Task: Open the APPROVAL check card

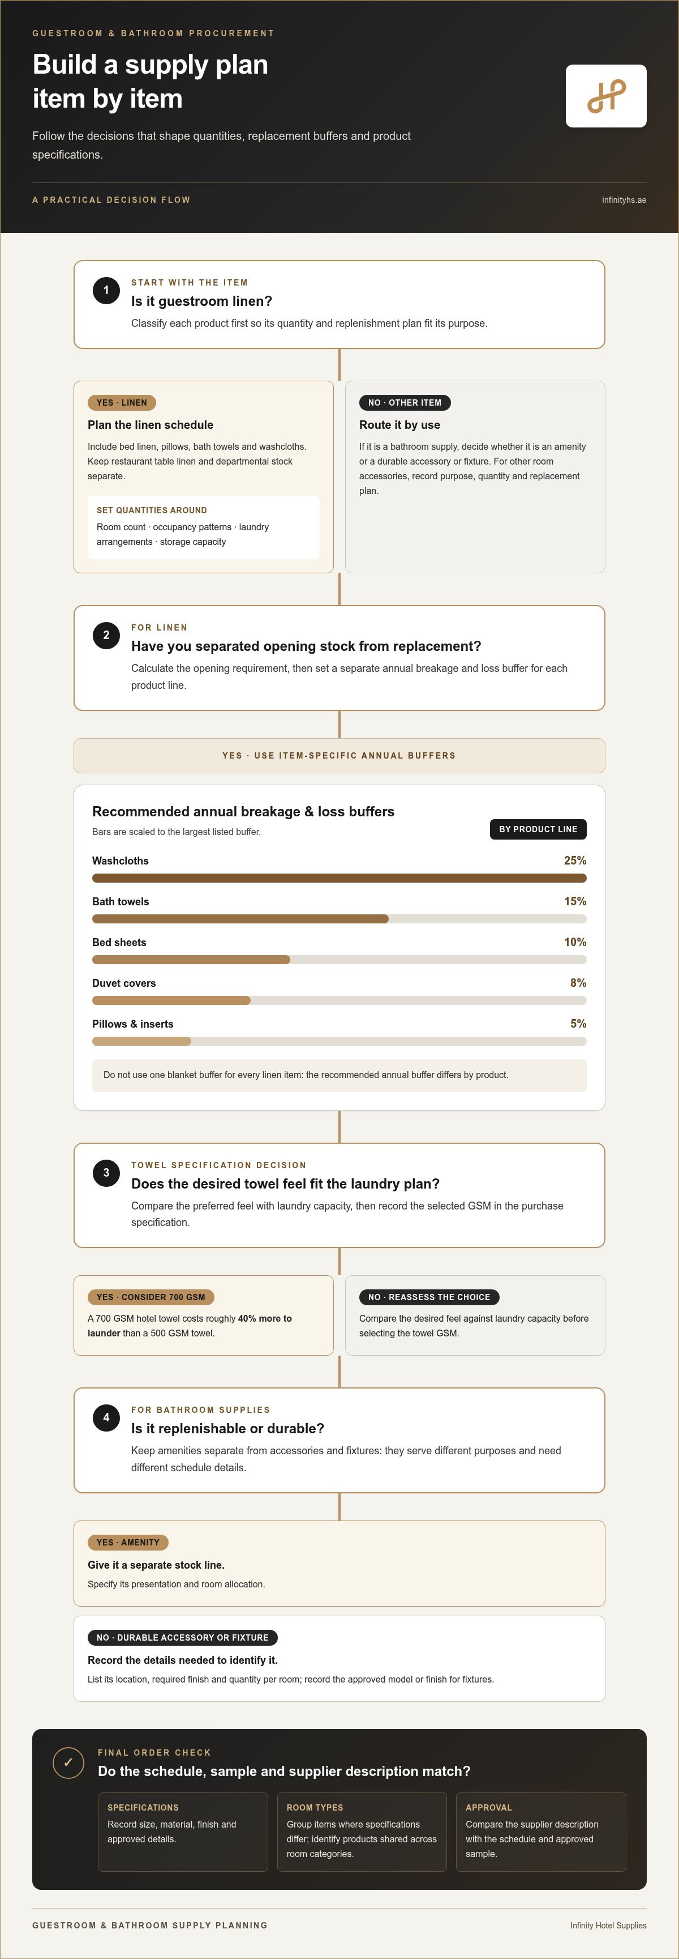Action: click(541, 1831)
